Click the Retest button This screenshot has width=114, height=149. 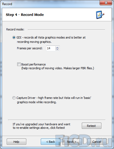pos(91,126)
